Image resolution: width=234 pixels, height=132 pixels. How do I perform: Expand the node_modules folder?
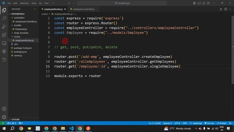pos(21,33)
